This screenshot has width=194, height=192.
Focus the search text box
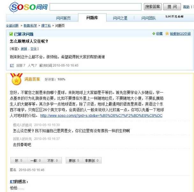pyautogui.click(x=95, y=7)
